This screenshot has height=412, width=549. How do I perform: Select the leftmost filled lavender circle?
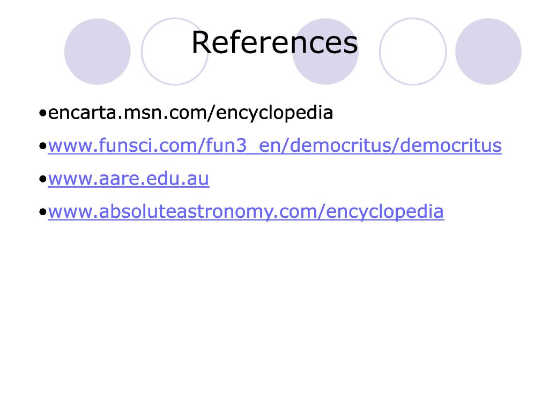(x=98, y=51)
